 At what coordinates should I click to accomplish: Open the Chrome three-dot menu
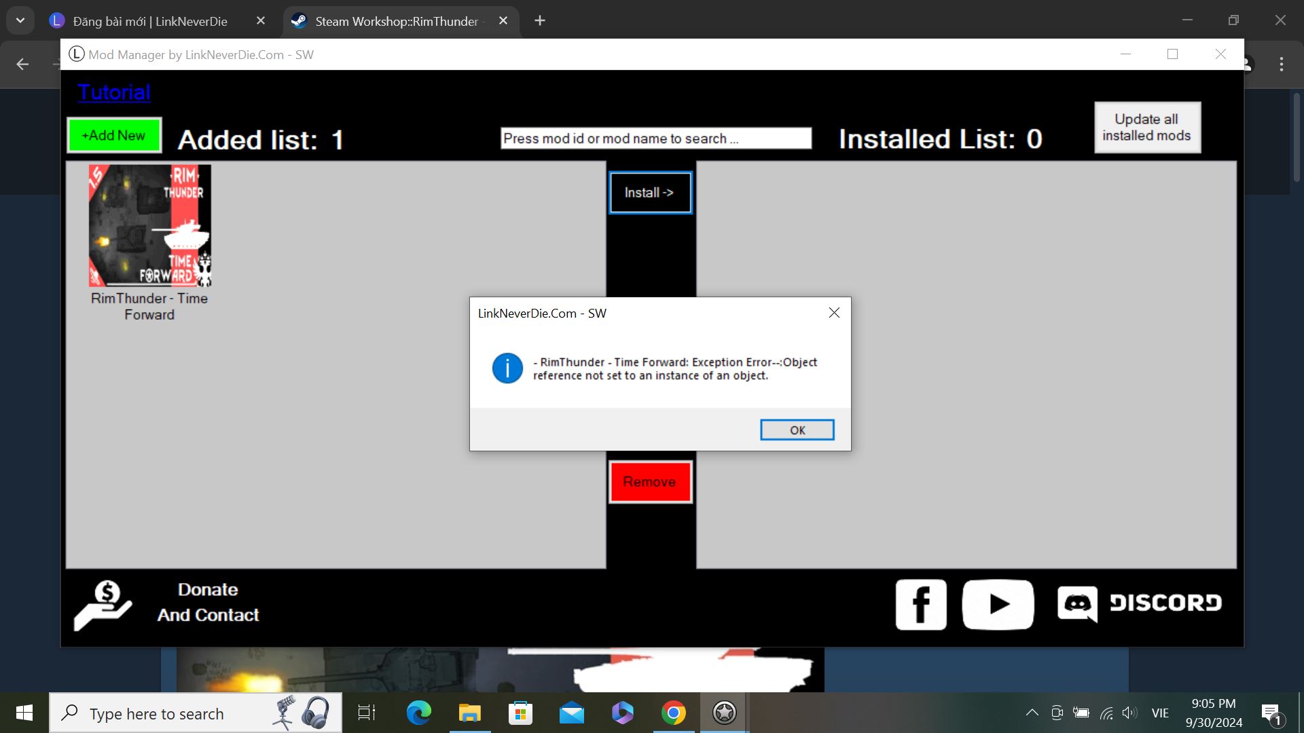pyautogui.click(x=1281, y=64)
